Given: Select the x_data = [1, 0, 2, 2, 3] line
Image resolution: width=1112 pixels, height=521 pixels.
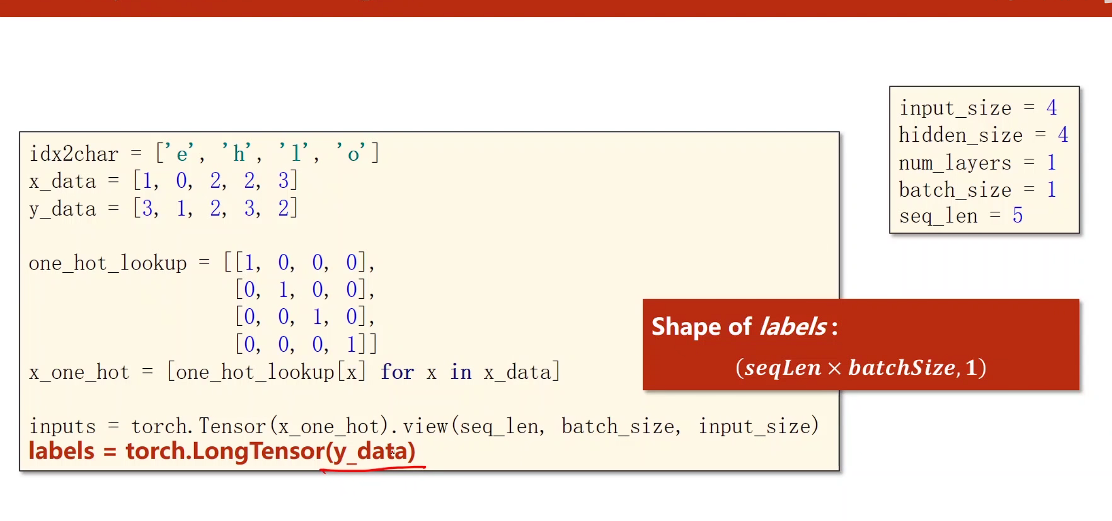Looking at the screenshot, I should tap(164, 181).
